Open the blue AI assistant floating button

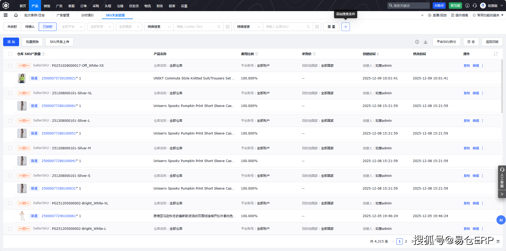pos(501,220)
